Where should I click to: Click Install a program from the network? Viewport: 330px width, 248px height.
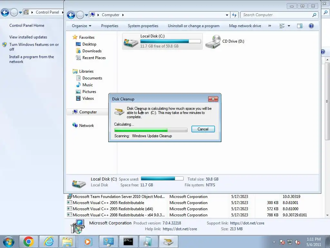[x=32, y=59]
